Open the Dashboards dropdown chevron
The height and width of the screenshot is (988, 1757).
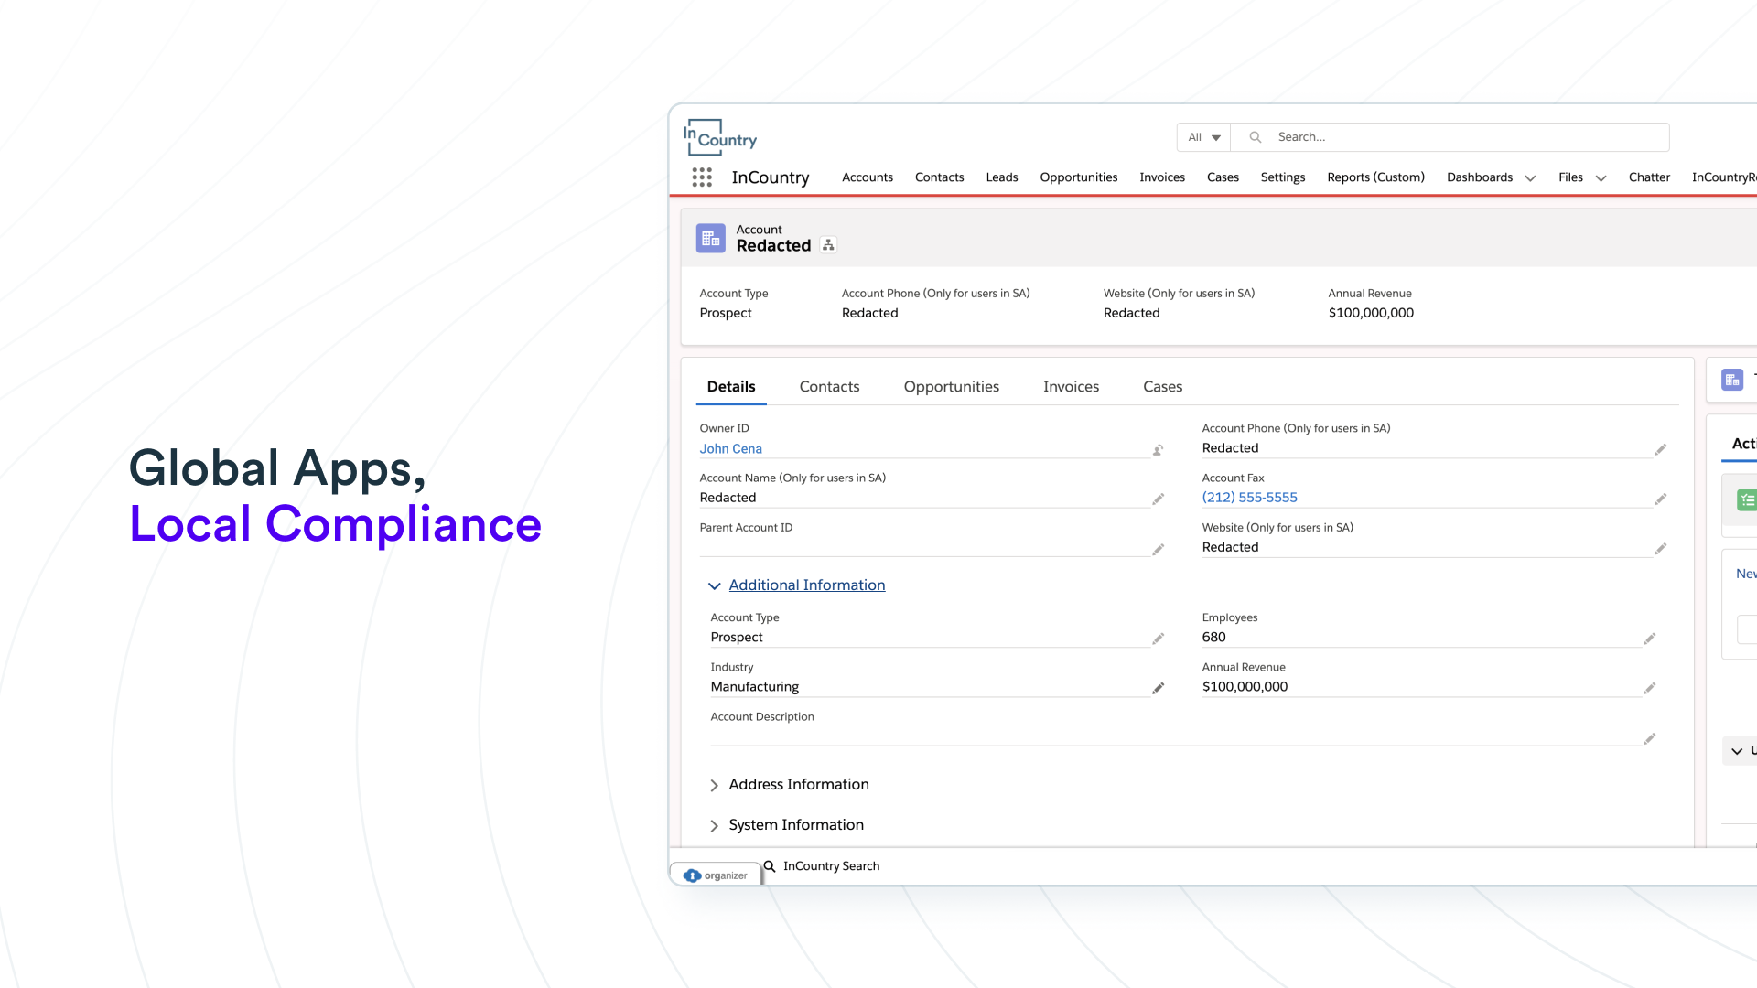(1530, 178)
